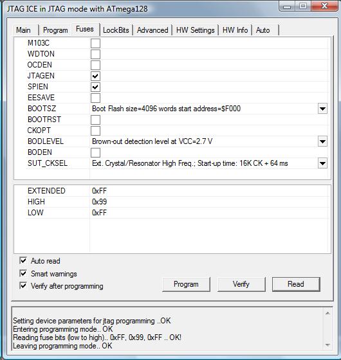Expand the BODLEVEL dropdown arrow
341x360 pixels.
coord(322,141)
